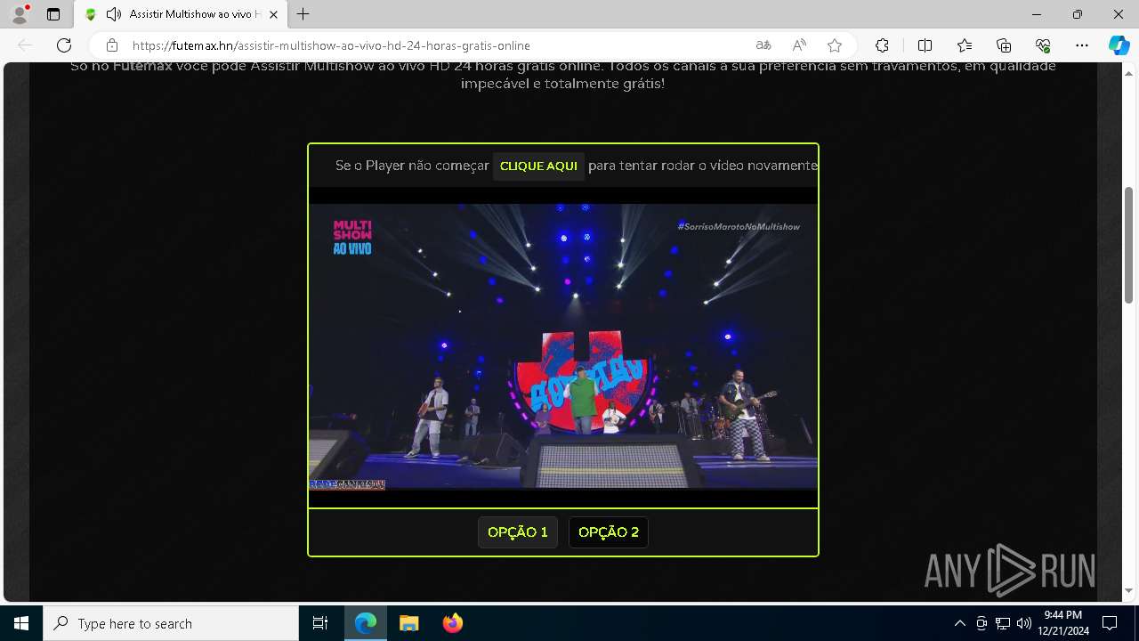This screenshot has width=1139, height=641.
Task: Open Microsoft Edge from taskbar
Action: tap(366, 623)
